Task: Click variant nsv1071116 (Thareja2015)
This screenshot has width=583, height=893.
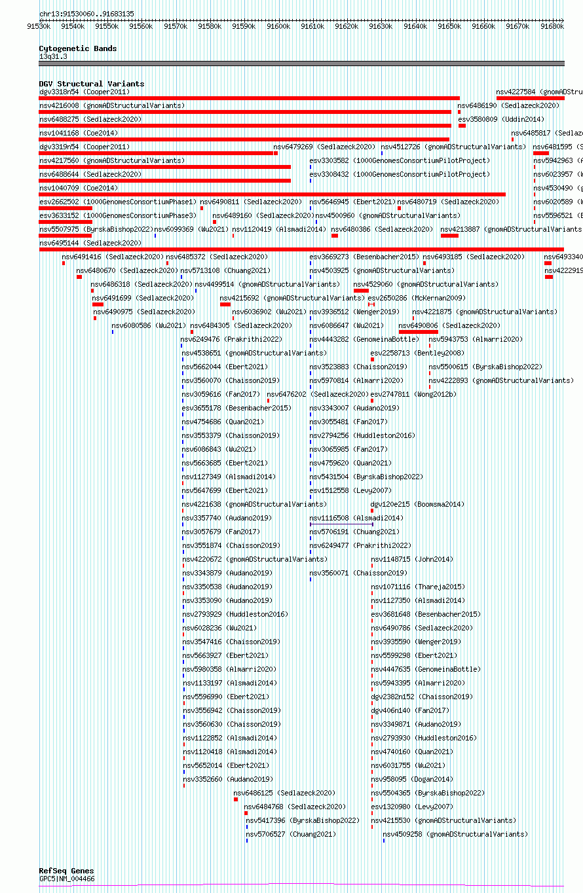Action: [418, 587]
